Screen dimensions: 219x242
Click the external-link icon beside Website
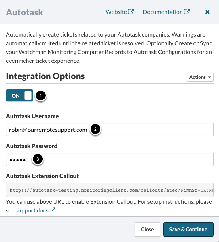(x=131, y=12)
